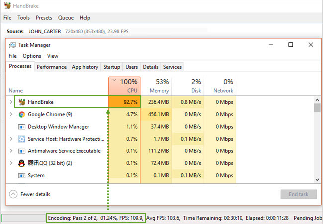Sort processes by Network column header
Image resolution: width=323 pixels, height=224 pixels.
point(220,86)
